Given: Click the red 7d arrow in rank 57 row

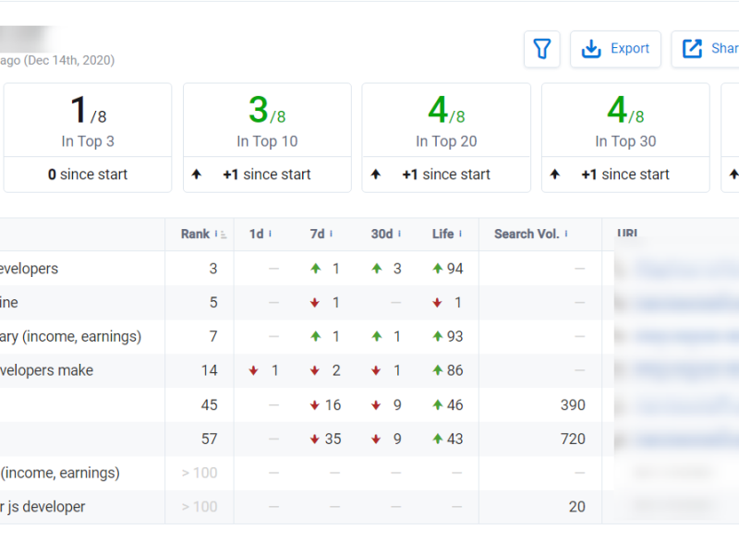Looking at the screenshot, I should (315, 439).
